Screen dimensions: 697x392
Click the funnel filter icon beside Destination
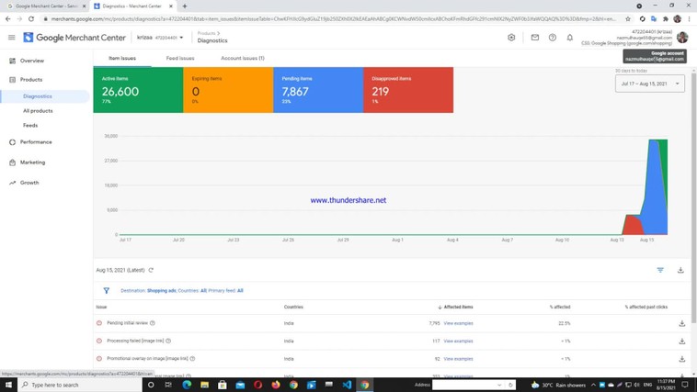pos(106,290)
